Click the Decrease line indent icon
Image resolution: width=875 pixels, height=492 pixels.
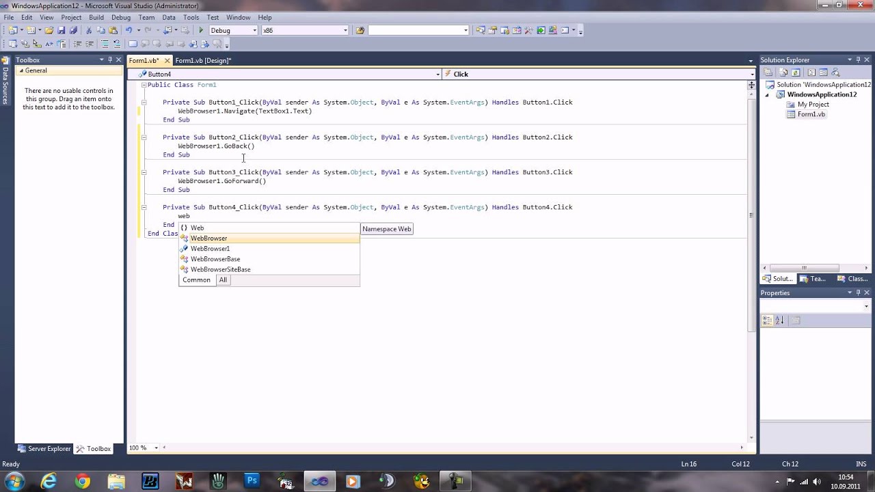(x=77, y=44)
